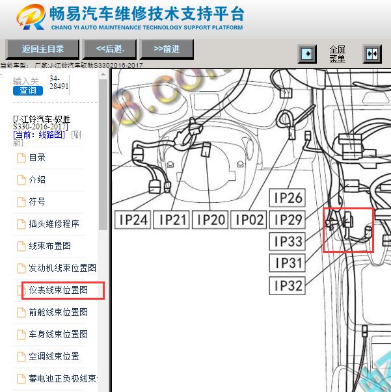Click the sidebar scrollbar up arrow
Image resolution: width=391 pixels, height=392 pixels.
103,74
